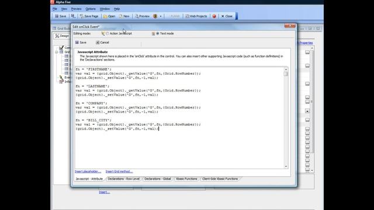Screen dimensions: 374x210
Task: Cancel editing the onClick event
Action: point(102,43)
